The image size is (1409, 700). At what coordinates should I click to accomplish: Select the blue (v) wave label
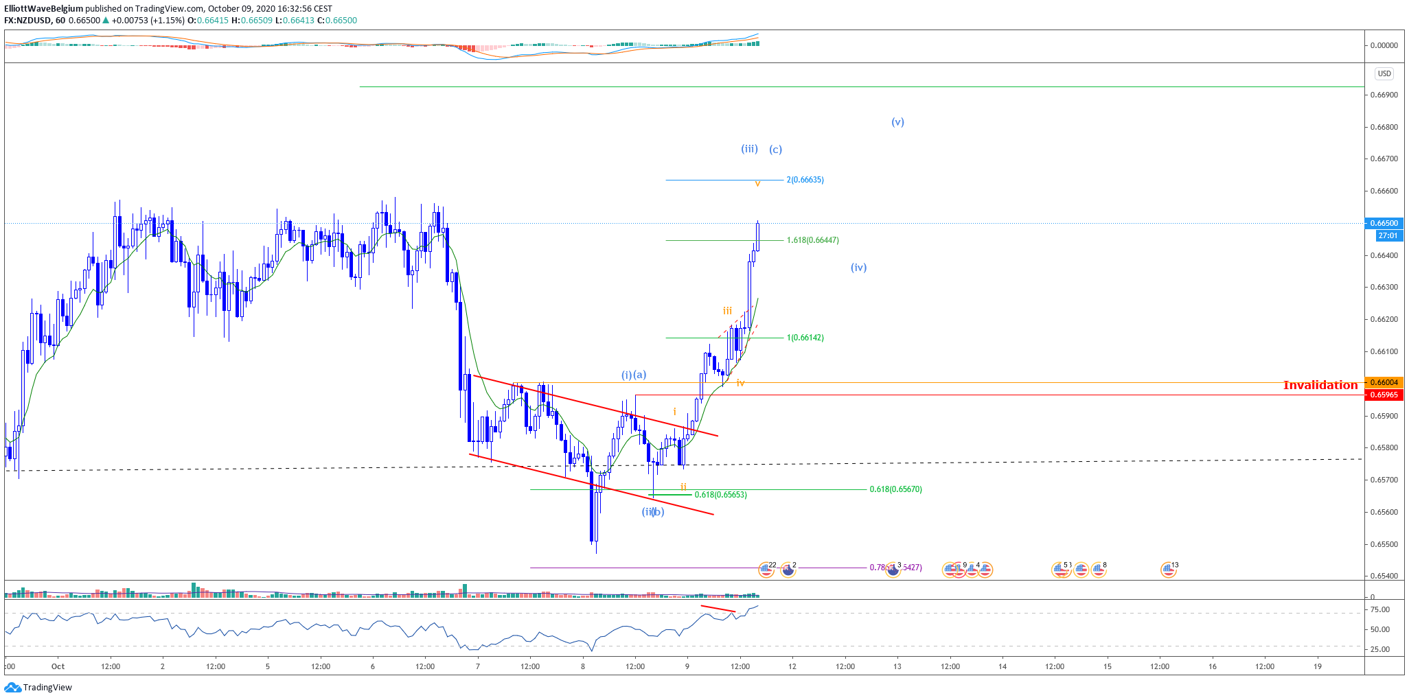tap(897, 122)
